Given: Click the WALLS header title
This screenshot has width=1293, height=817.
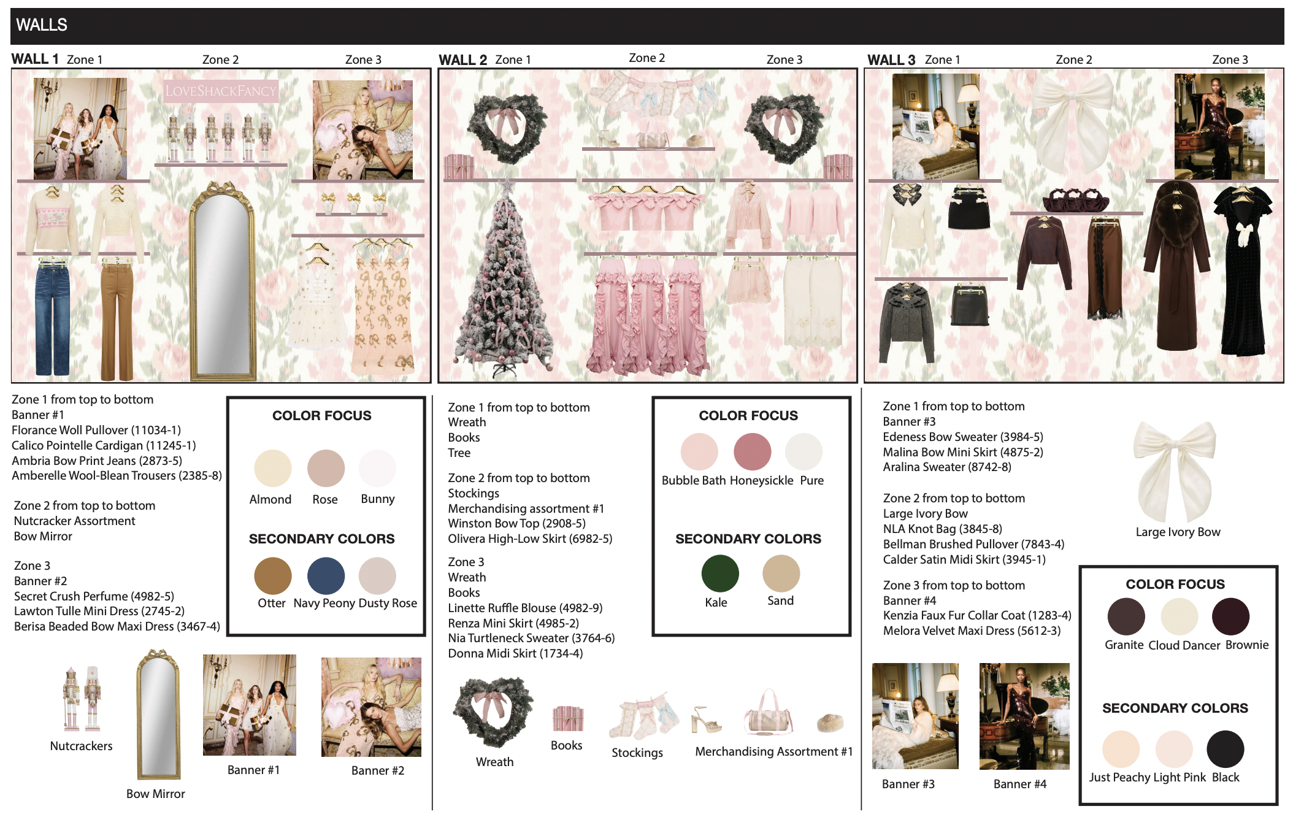Looking at the screenshot, I should [x=42, y=25].
